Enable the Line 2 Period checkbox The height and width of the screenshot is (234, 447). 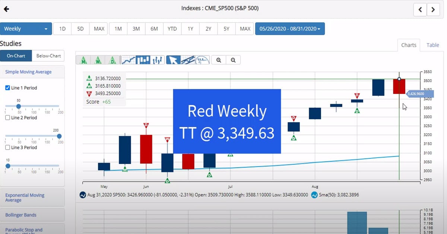tap(7, 118)
